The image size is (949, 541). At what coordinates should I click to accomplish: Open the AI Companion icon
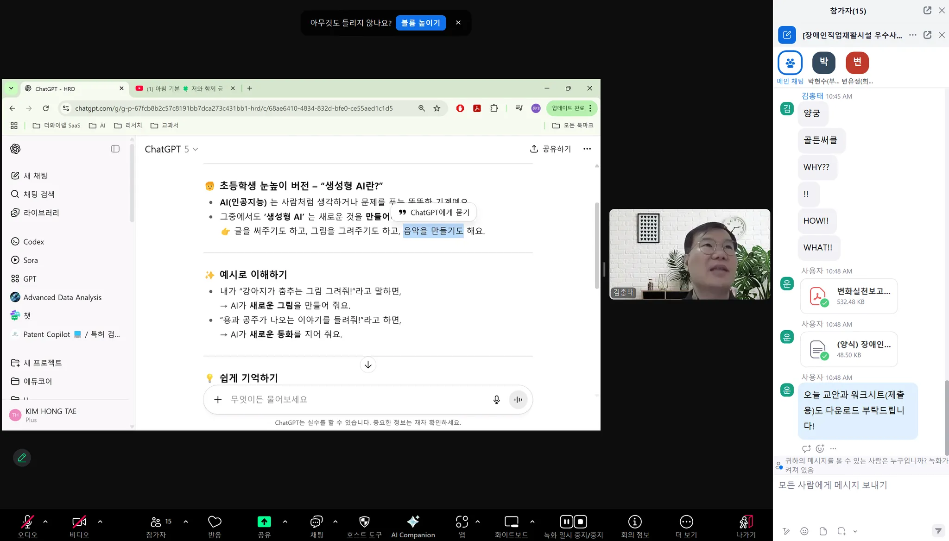(x=412, y=522)
